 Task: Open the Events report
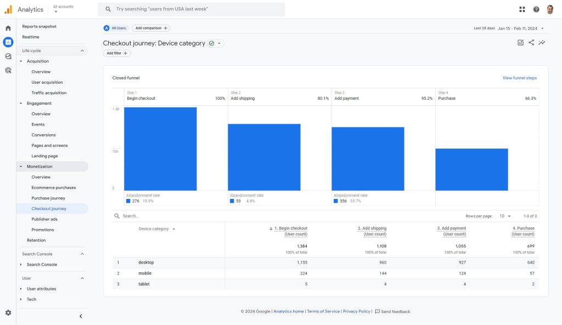(38, 124)
